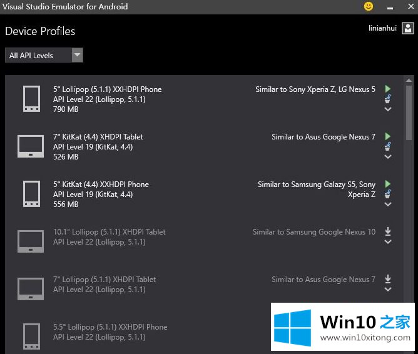Reset the 5" Lollipop XXHDPI Phone image
Image resolution: width=418 pixels, height=354 pixels.
point(388,99)
